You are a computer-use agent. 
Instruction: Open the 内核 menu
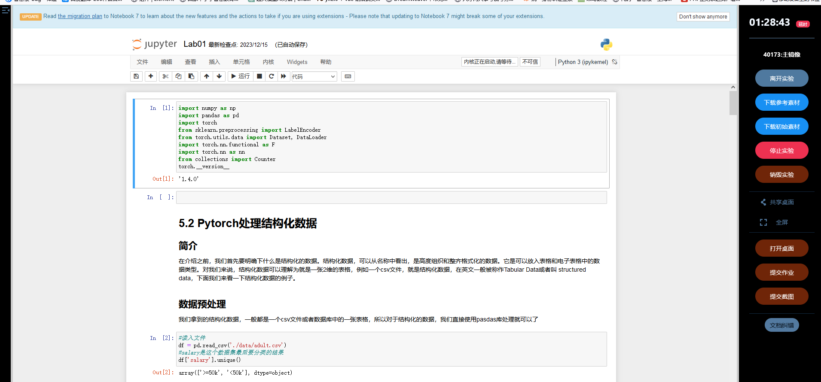tap(269, 62)
